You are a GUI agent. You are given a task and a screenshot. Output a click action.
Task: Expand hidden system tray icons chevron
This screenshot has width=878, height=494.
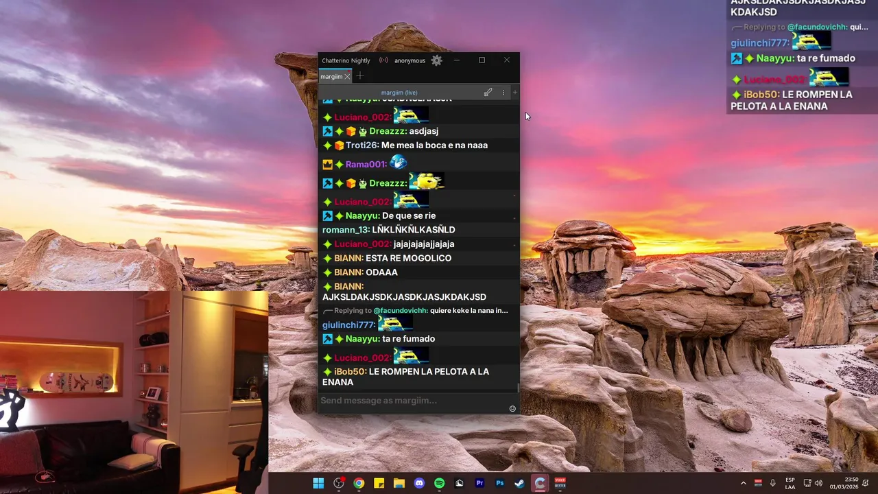click(x=743, y=483)
